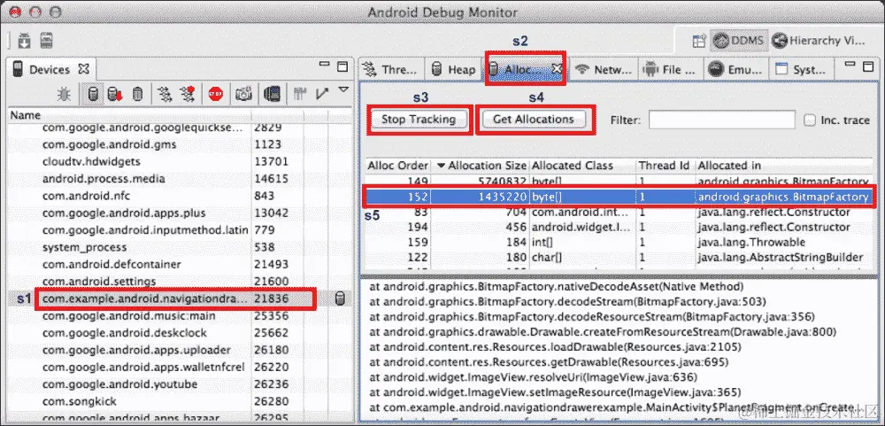
Task: Click stack line ImageView.setImageResource(ImageView.java:365)
Action: tap(556, 391)
